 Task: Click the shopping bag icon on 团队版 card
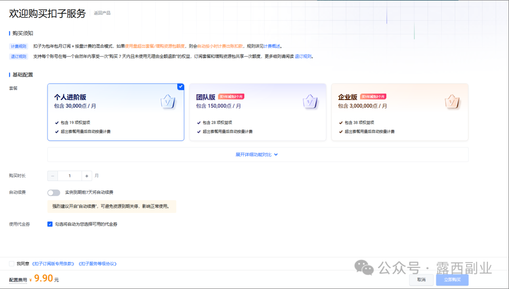pos(310,101)
